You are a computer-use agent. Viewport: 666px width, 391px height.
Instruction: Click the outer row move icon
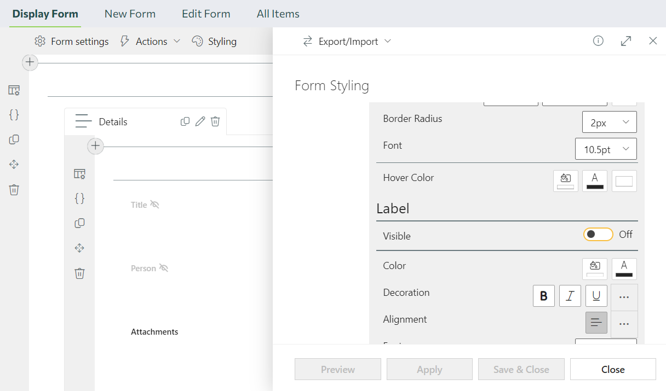[x=14, y=165]
